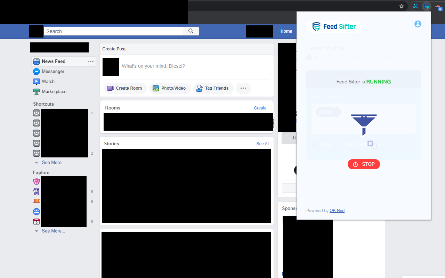
Task: Click the blue infinity extension icon in toolbar
Action: click(415, 6)
